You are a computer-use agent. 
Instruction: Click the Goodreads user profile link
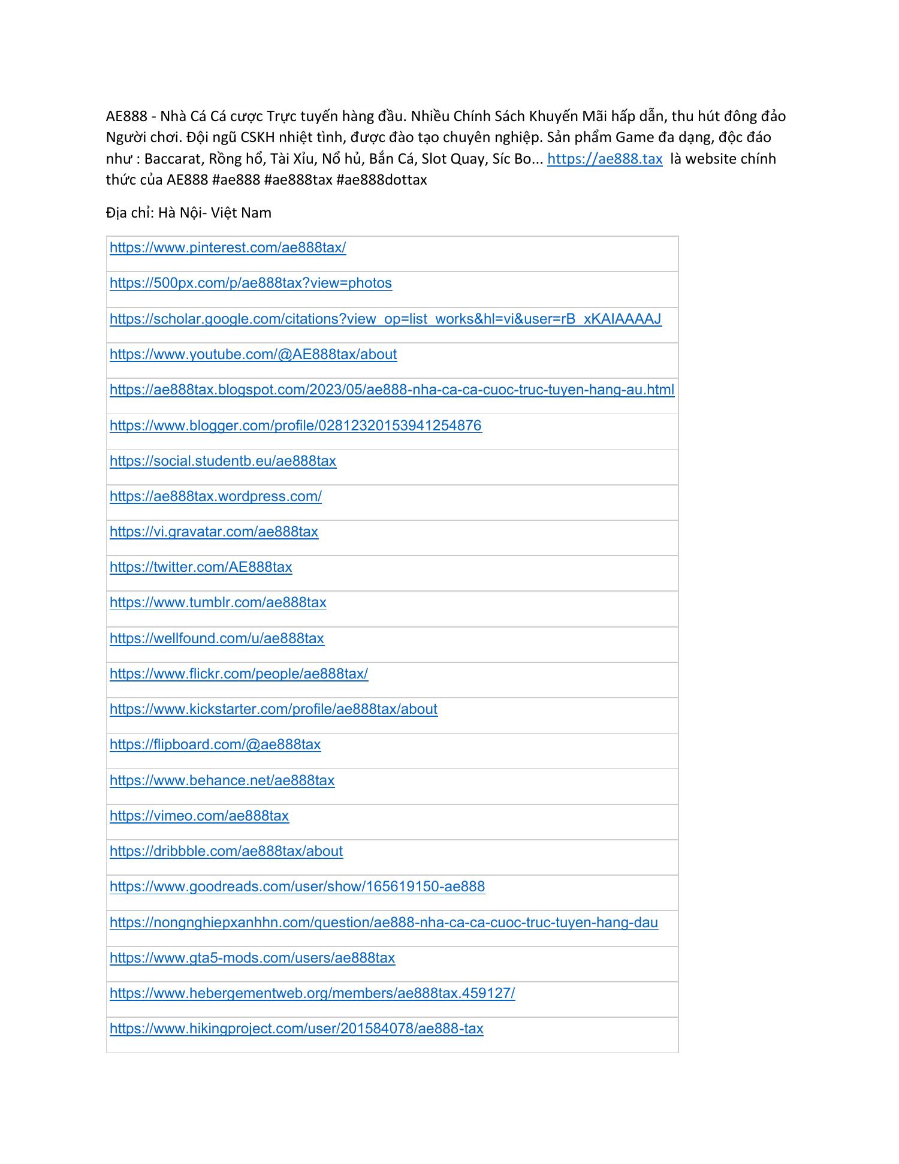tap(297, 886)
